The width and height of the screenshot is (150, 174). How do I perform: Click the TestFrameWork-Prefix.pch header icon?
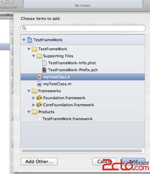click(44, 70)
